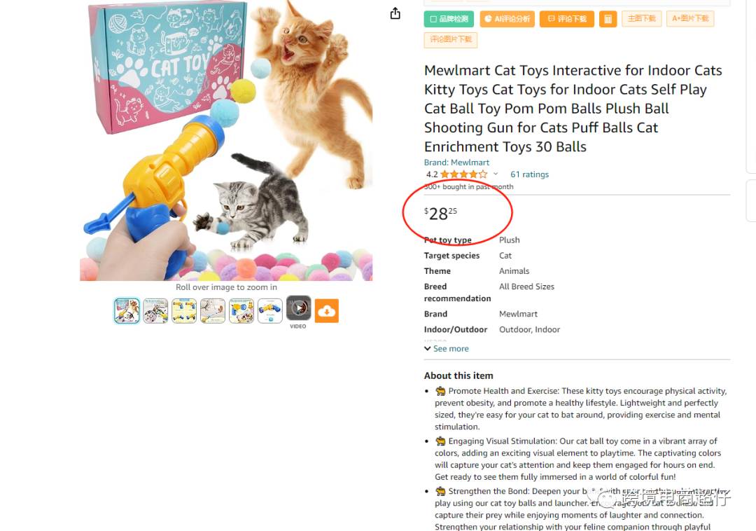Select the second product image thumbnail
Viewport: 756px width, 531px height.
pos(155,310)
